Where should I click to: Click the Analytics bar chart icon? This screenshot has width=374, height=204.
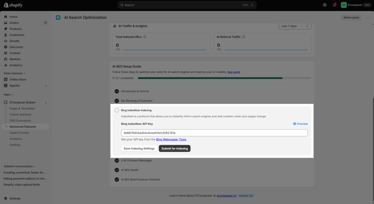(x=6, y=65)
